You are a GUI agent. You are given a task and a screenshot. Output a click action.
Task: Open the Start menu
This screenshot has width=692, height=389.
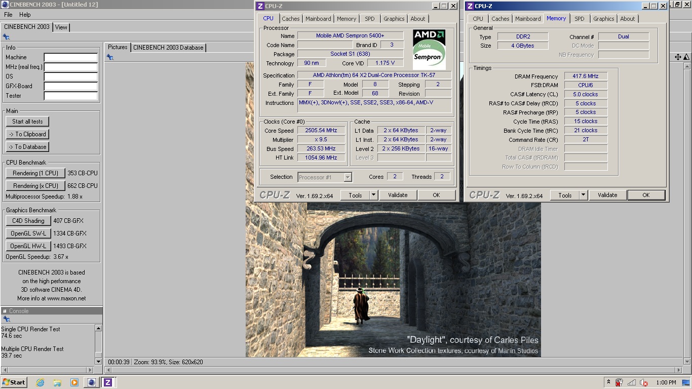(14, 382)
